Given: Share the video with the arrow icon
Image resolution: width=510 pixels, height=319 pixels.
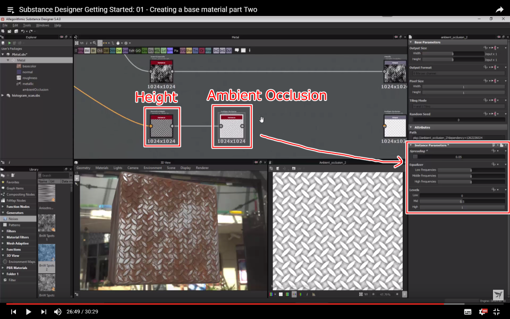Looking at the screenshot, I should pyautogui.click(x=499, y=10).
